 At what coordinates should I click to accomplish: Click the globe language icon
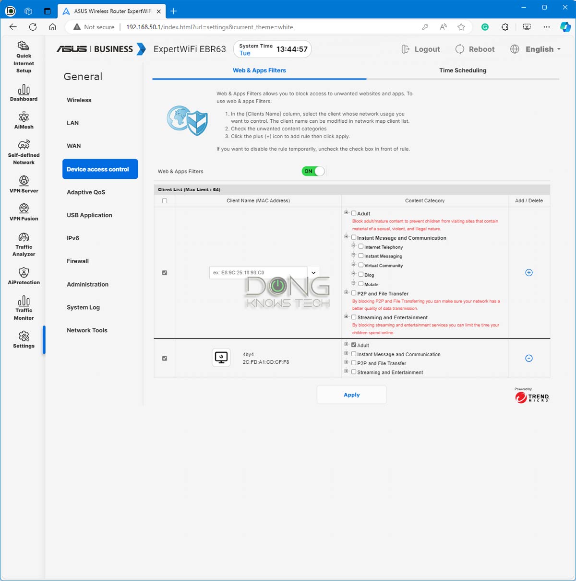(x=515, y=49)
